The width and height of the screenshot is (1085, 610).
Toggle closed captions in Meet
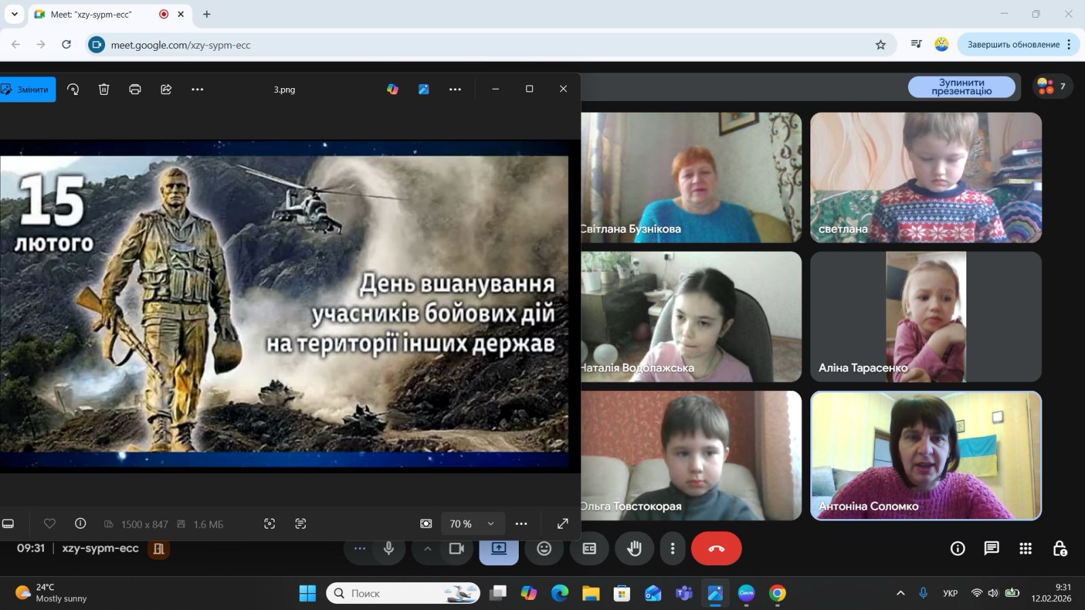(589, 548)
